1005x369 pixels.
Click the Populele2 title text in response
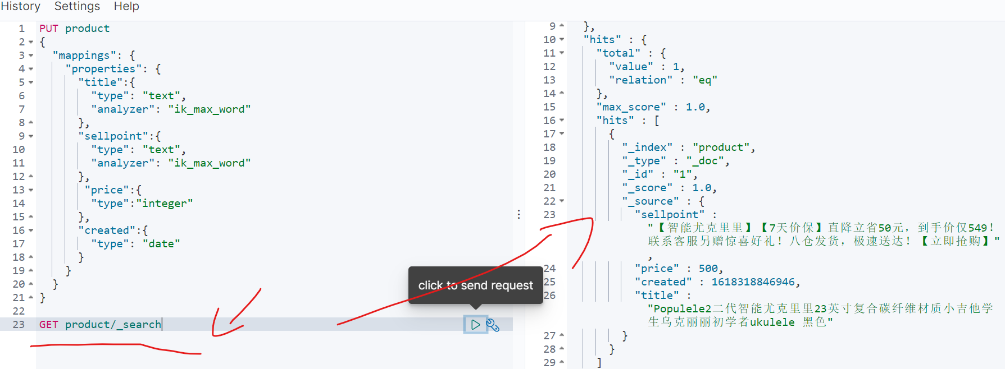point(820,315)
